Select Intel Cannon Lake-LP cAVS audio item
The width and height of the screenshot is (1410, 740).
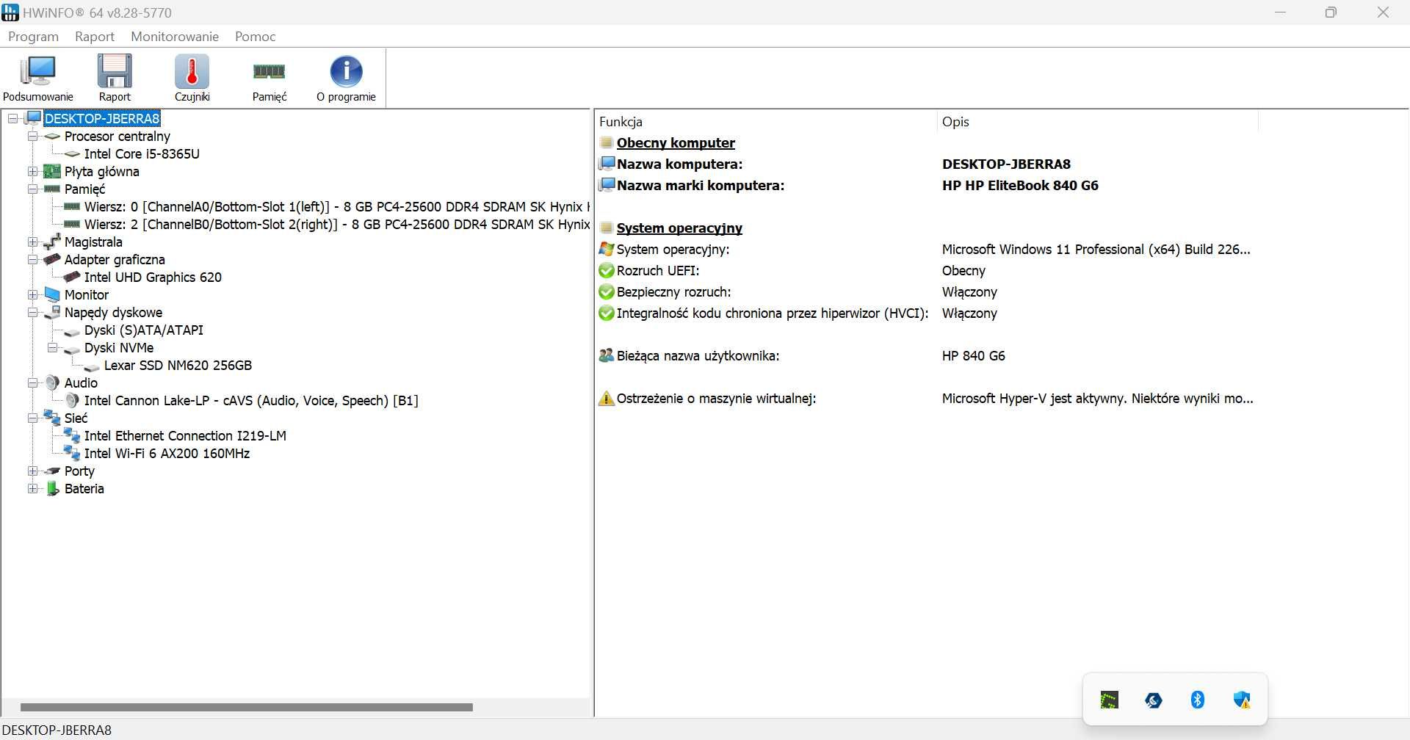[251, 400]
